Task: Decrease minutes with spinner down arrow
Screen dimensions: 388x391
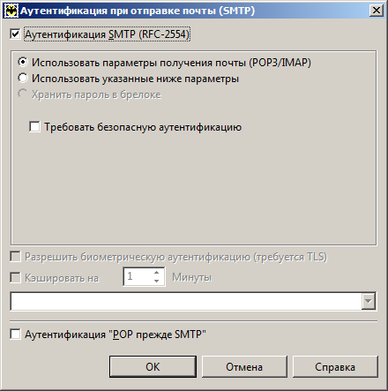Action: pyautogui.click(x=156, y=281)
